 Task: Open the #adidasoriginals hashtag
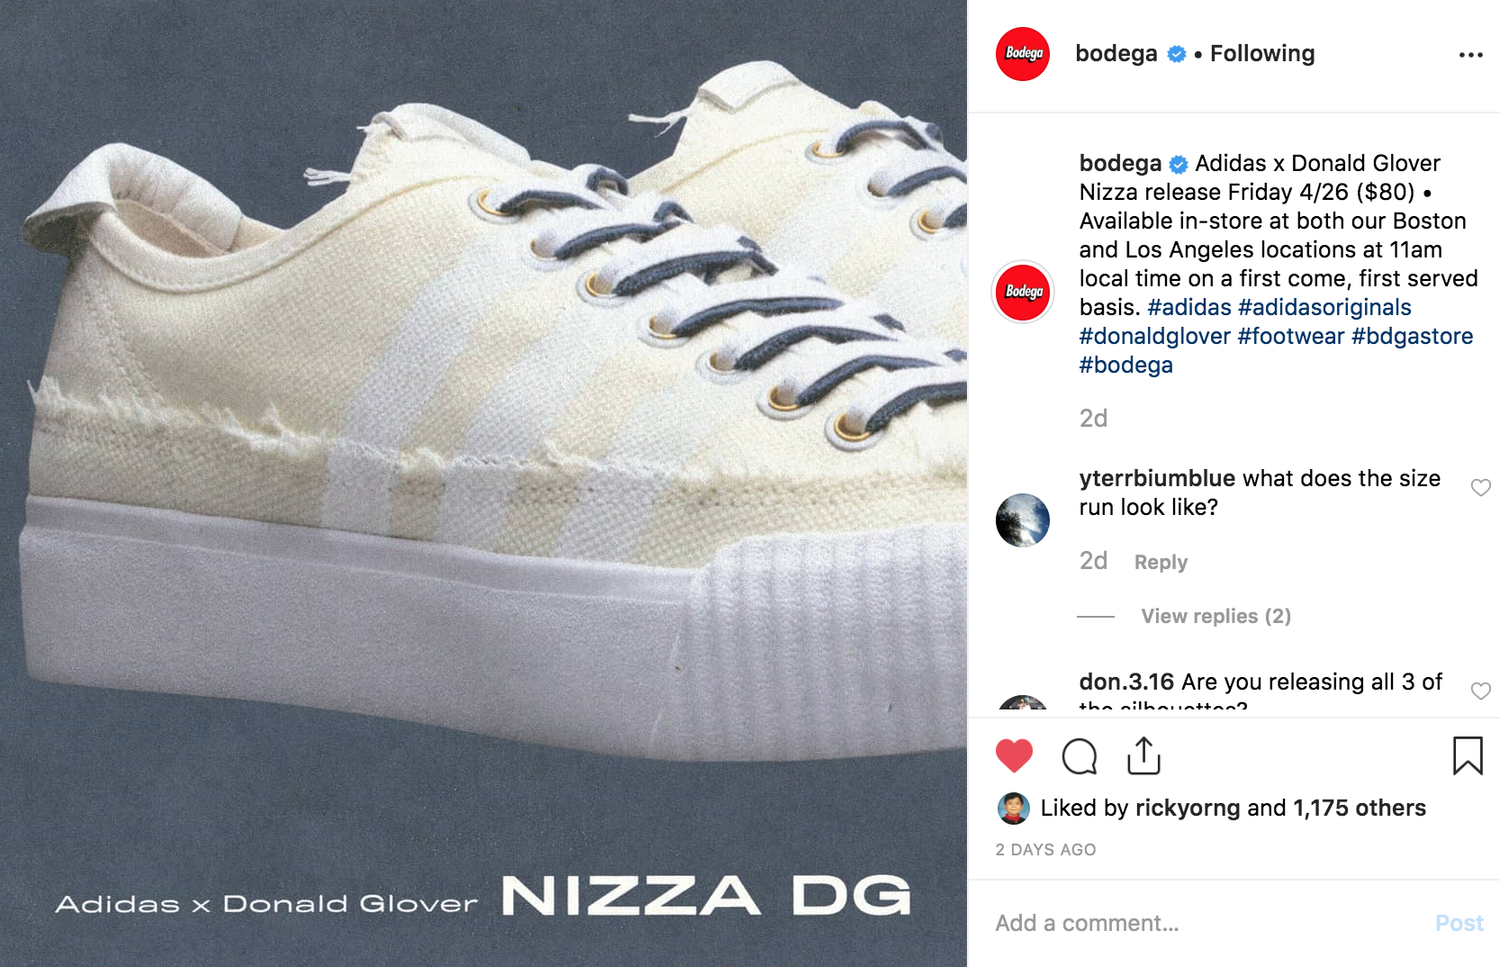tap(1324, 307)
